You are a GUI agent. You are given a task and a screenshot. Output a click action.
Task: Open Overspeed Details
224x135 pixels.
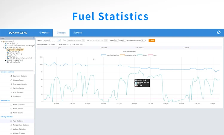click(20, 84)
